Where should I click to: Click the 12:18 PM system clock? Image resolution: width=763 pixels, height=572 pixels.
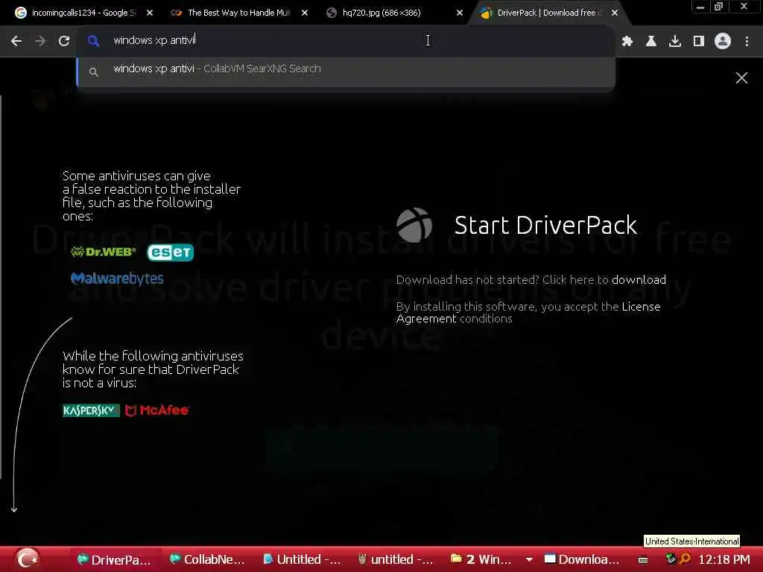point(724,559)
